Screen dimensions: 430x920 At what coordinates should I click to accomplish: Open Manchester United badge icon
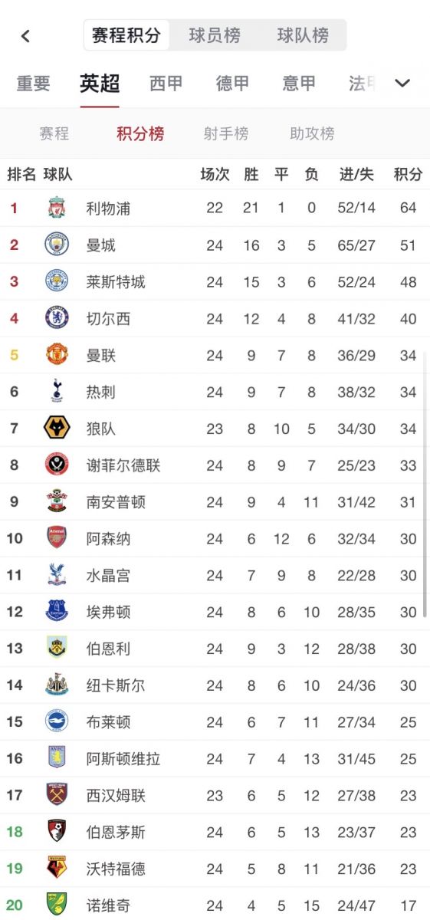(x=57, y=355)
